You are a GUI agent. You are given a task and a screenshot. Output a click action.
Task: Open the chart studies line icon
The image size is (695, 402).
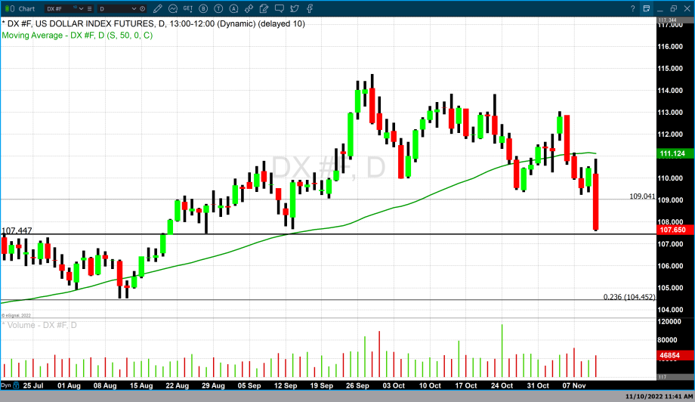[x=173, y=8]
